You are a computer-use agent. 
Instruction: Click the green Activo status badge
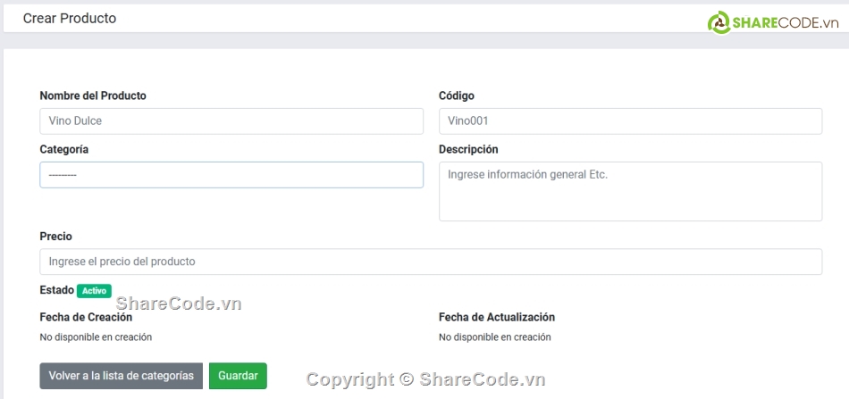94,291
